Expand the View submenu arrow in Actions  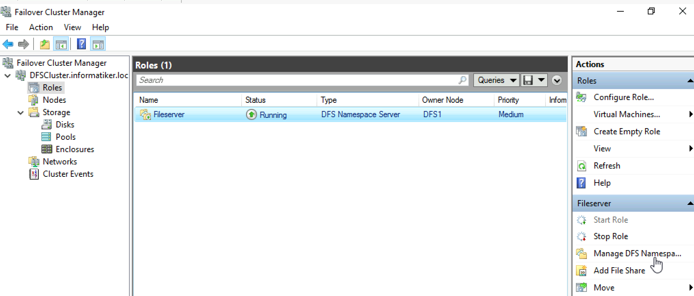(691, 149)
